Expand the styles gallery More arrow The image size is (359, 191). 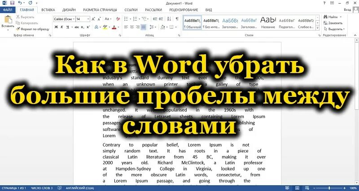(x=318, y=28)
